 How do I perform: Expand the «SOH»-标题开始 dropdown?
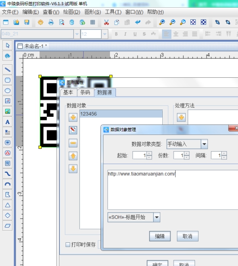click(157, 217)
